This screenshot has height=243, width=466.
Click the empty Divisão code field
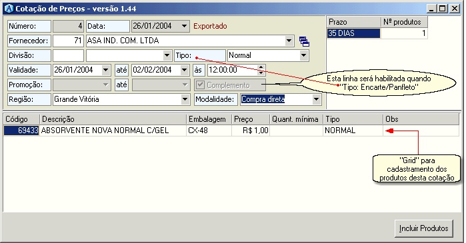pos(68,55)
